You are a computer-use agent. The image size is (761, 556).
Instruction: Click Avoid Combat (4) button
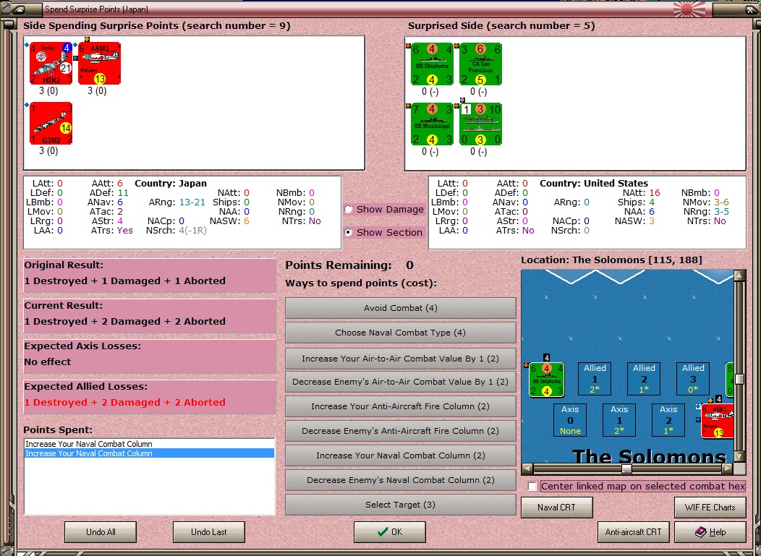click(401, 308)
